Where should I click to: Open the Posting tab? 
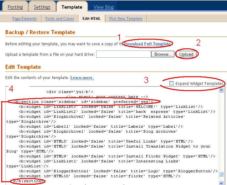tap(16, 7)
